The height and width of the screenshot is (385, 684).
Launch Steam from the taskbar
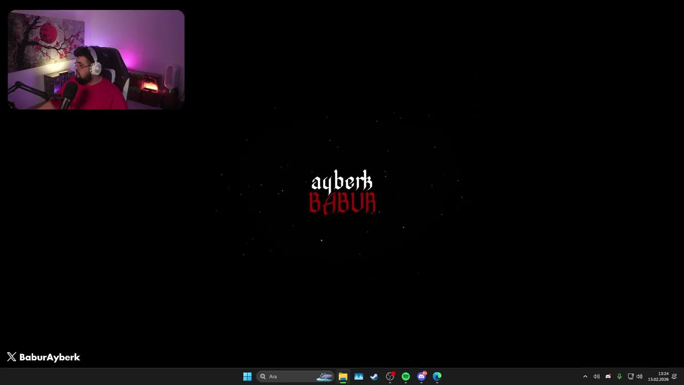coord(374,376)
